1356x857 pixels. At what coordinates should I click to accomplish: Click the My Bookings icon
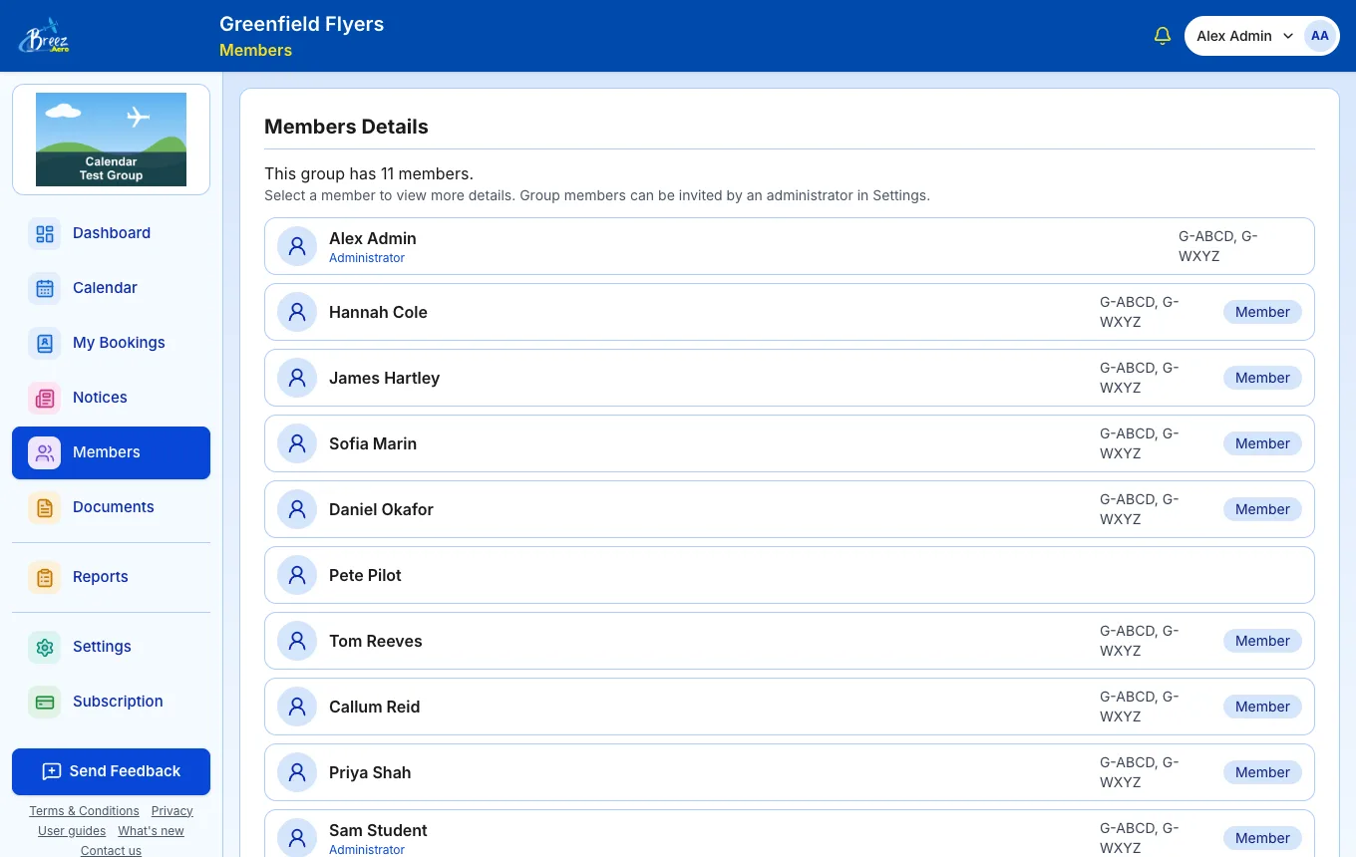click(45, 343)
